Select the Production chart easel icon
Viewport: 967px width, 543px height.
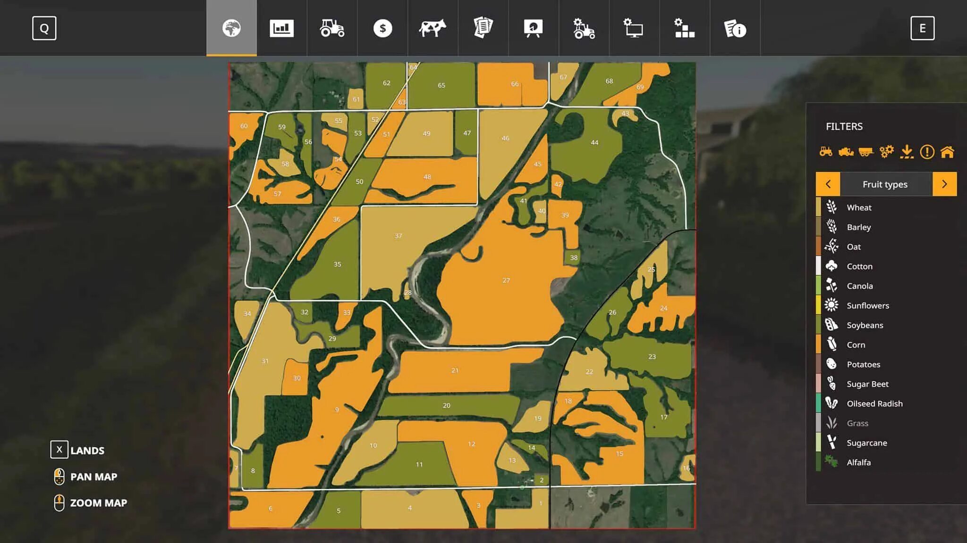point(533,28)
